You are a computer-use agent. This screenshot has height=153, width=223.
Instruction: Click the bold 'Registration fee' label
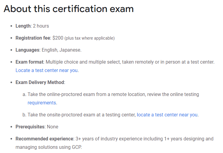33,38
